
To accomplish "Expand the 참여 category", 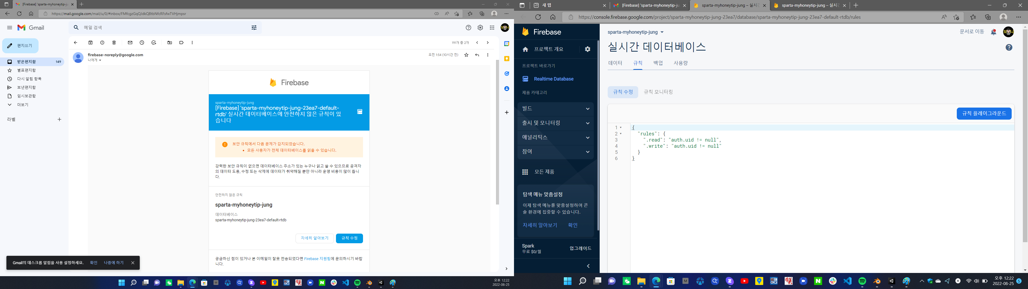I will pos(555,152).
